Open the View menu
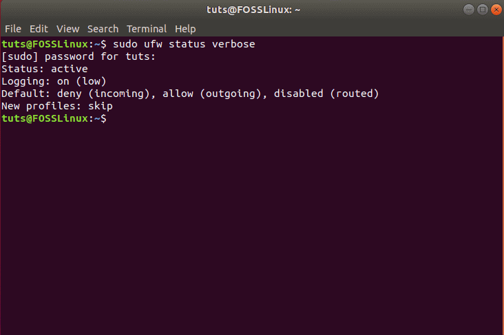This screenshot has width=504, height=335. (68, 29)
